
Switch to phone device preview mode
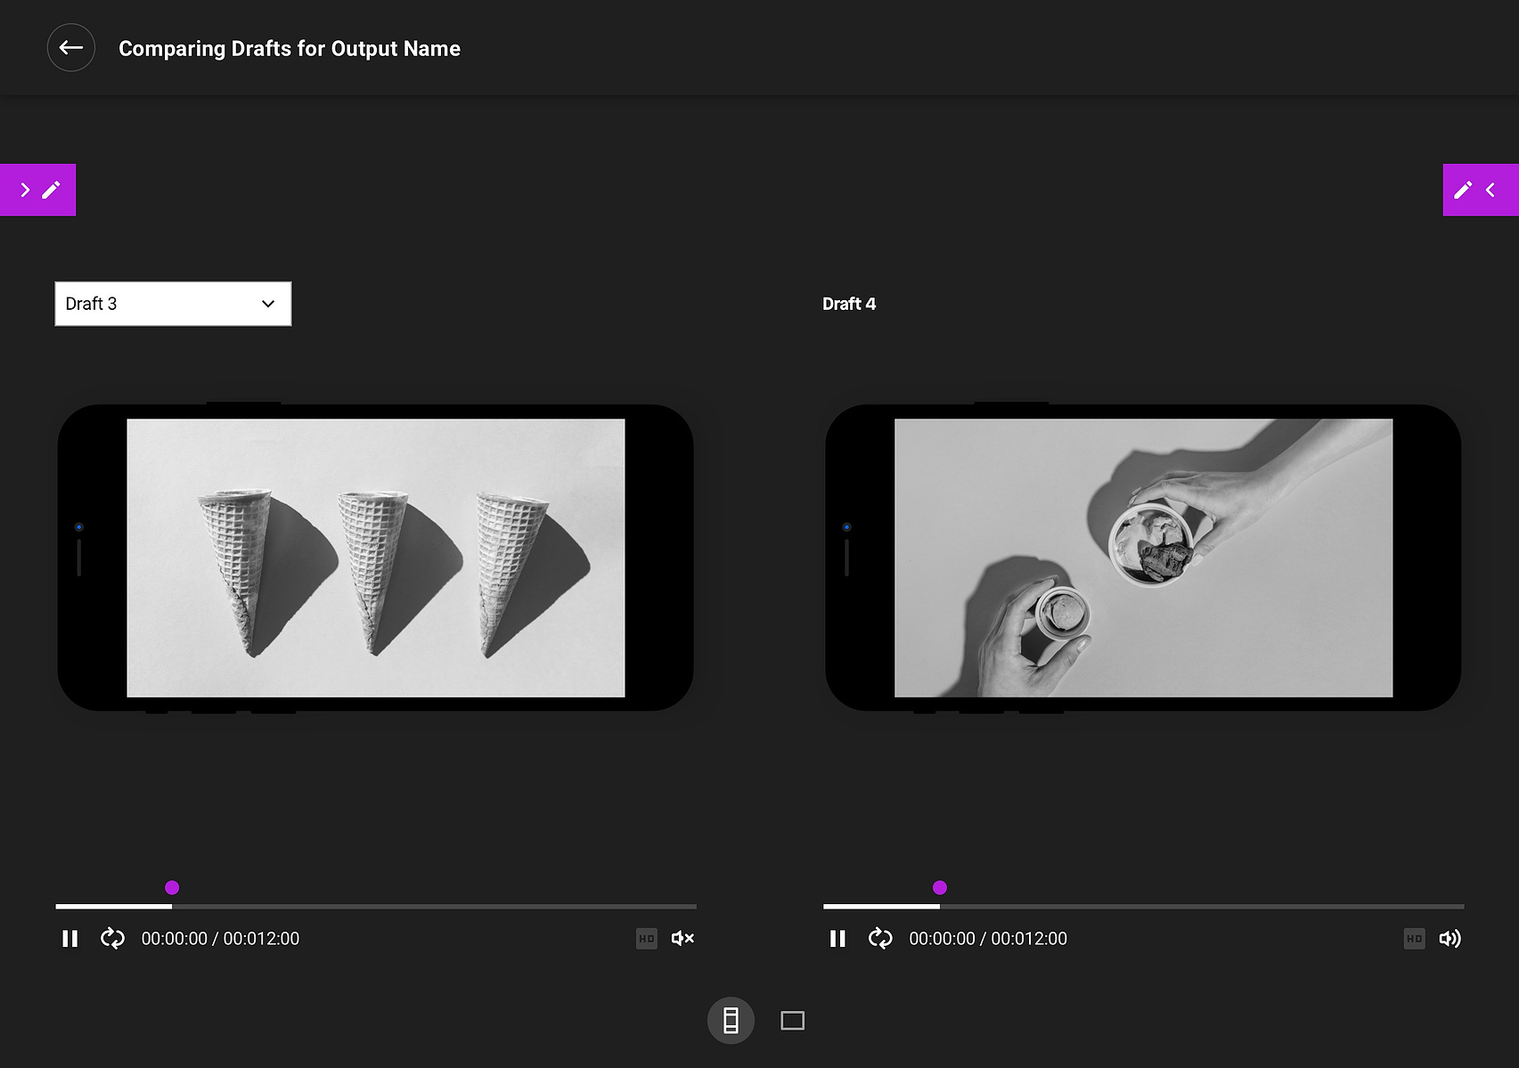[731, 1021]
